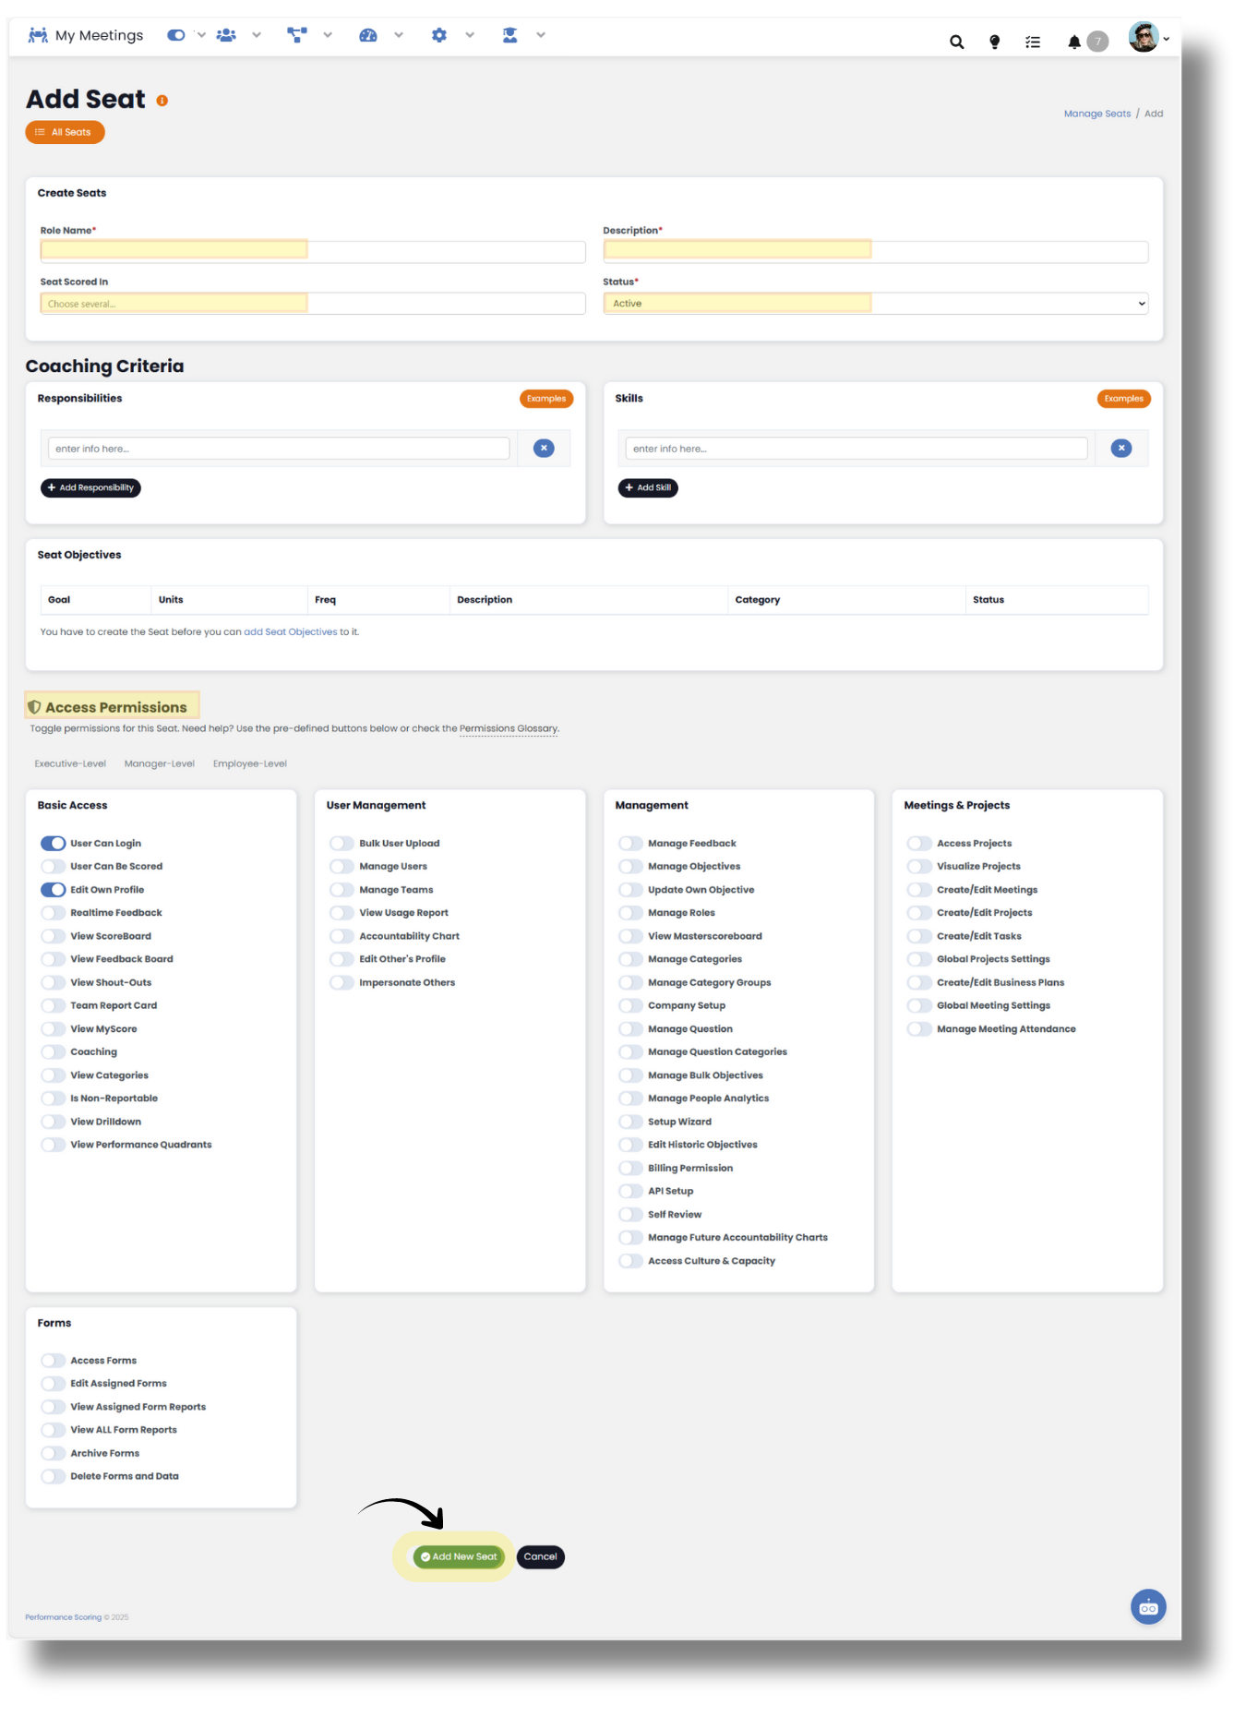This screenshot has width=1246, height=1717.
Task: Enable User Can Be Scored toggle
Action: [x=53, y=867]
